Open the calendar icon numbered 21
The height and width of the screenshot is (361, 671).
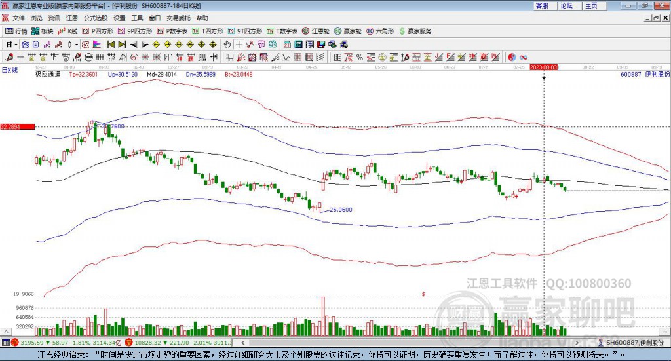[287, 45]
